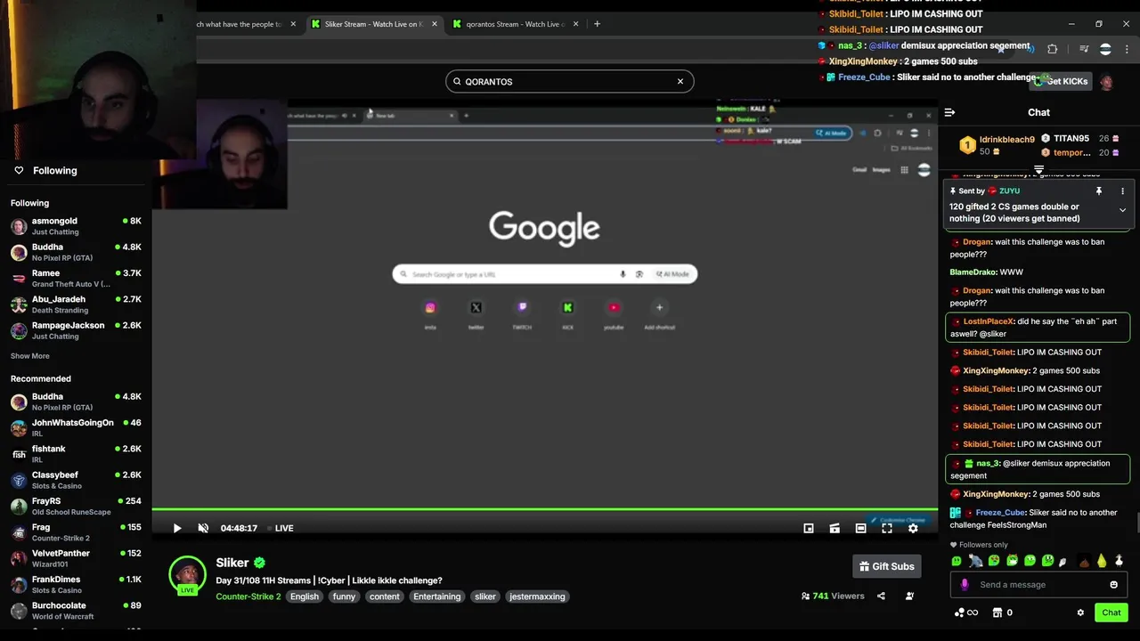This screenshot has height=641, width=1140.
Task: Select the goose emote in quick emotes
Action: 1120,561
